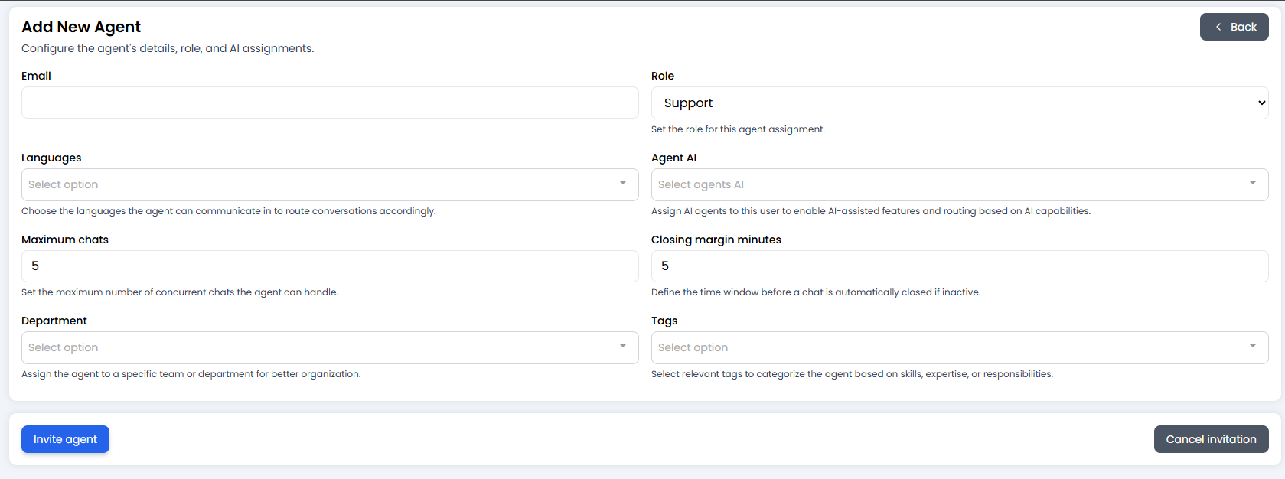Click the Maximum chats field showing 5

329,266
